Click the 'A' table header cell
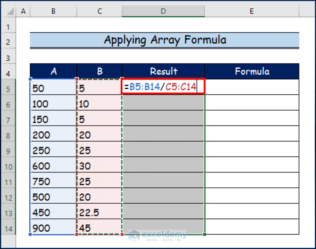Viewport: 316px width, 249px height. tap(54, 72)
